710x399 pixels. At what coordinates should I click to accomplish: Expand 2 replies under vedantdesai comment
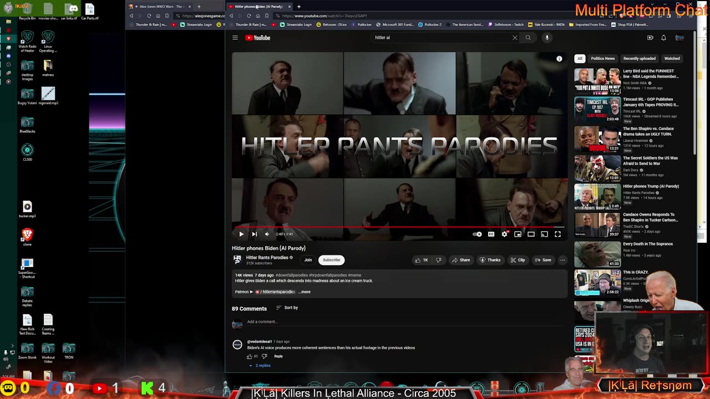tap(260, 366)
